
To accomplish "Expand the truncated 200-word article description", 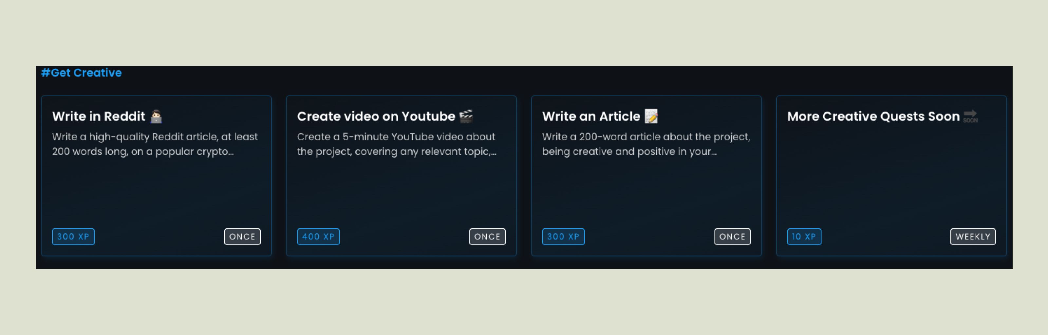I will [x=646, y=144].
